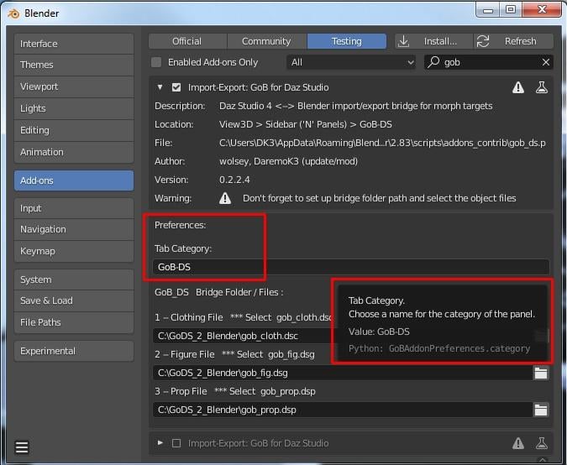Click Location View3D Sidebar text

pyautogui.click(x=305, y=125)
